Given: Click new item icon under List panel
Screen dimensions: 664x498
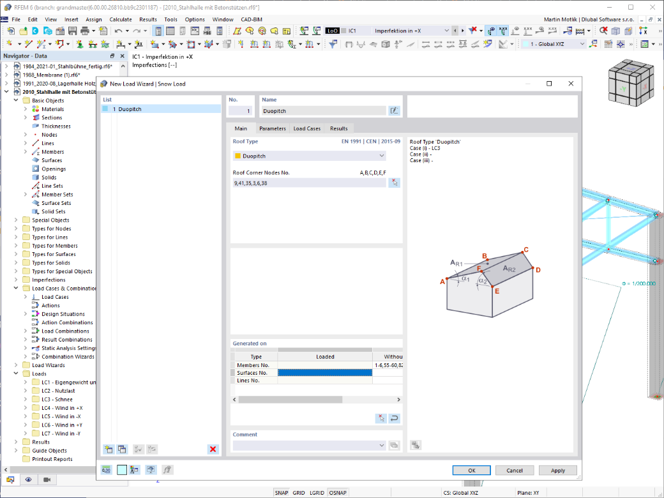Looking at the screenshot, I should click(109, 449).
